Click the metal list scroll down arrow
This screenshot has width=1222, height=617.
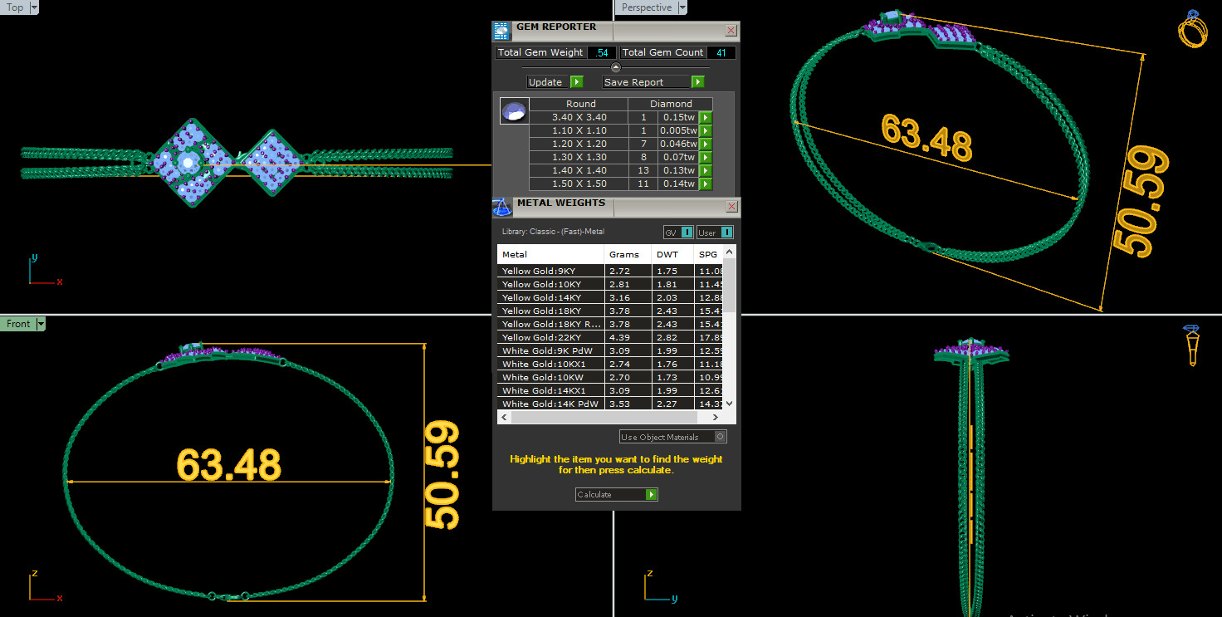(729, 403)
